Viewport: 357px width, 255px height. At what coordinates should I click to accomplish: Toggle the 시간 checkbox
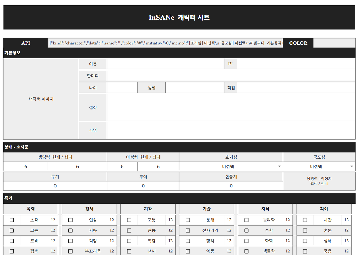click(x=305, y=220)
